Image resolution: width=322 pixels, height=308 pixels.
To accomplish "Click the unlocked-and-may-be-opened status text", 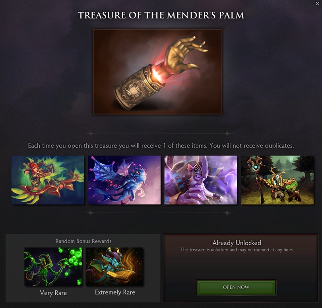I will pyautogui.click(x=237, y=250).
